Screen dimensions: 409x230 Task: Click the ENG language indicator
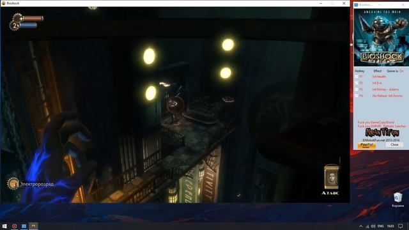pyautogui.click(x=381, y=226)
